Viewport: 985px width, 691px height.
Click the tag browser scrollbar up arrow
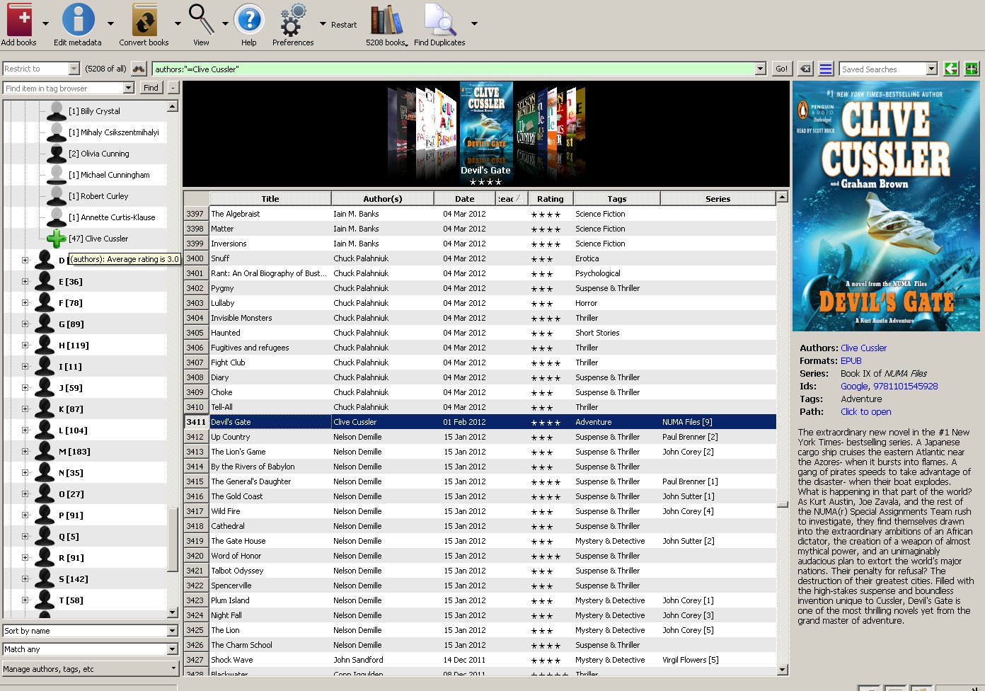pyautogui.click(x=173, y=106)
